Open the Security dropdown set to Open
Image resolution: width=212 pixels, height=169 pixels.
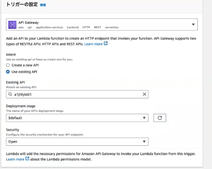click(x=77, y=142)
